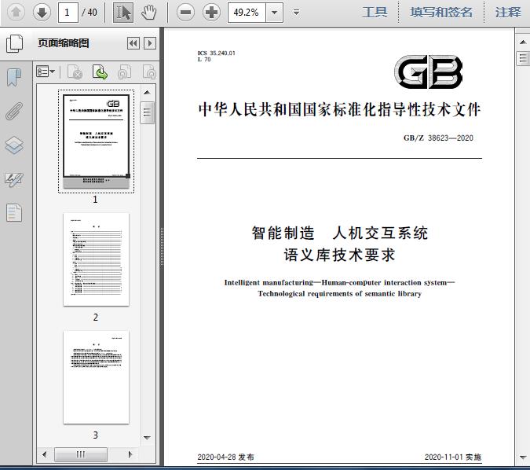The width and height of the screenshot is (530, 470).
Task: Open the layers side panel
Action: click(14, 145)
